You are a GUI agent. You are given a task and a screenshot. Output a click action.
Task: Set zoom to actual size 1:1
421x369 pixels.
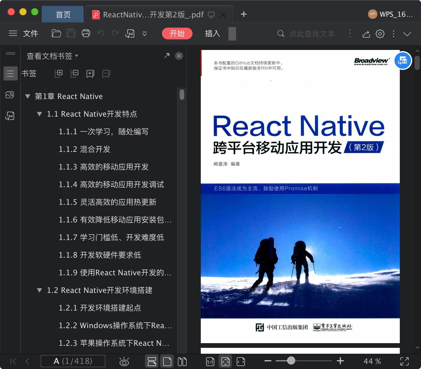pos(210,361)
